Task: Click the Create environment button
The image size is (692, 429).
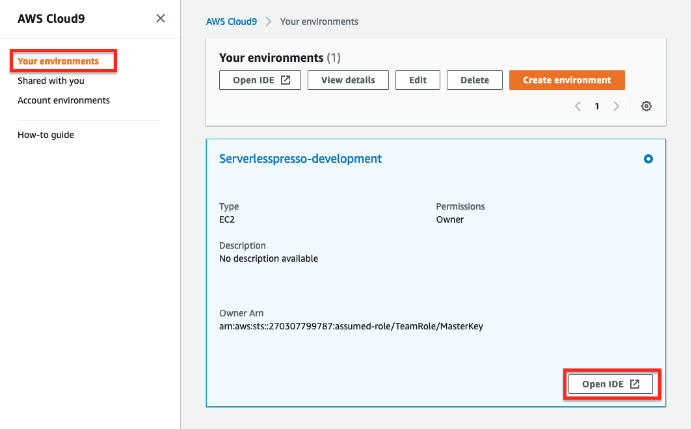Action: coord(566,80)
